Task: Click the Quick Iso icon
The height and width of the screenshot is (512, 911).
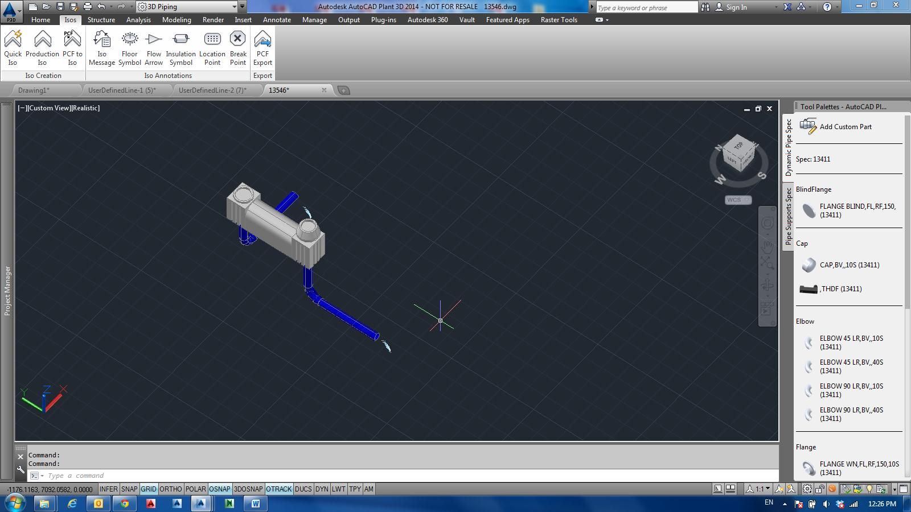Action: (13, 48)
